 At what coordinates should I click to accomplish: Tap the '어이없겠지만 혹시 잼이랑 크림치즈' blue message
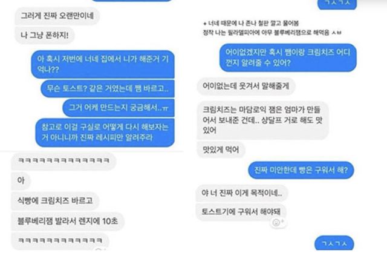(x=288, y=57)
